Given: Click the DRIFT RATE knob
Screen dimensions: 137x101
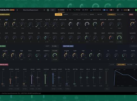Looking at the screenshot, I should pos(111,38).
